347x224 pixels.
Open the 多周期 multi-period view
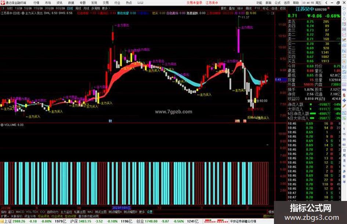95,8
